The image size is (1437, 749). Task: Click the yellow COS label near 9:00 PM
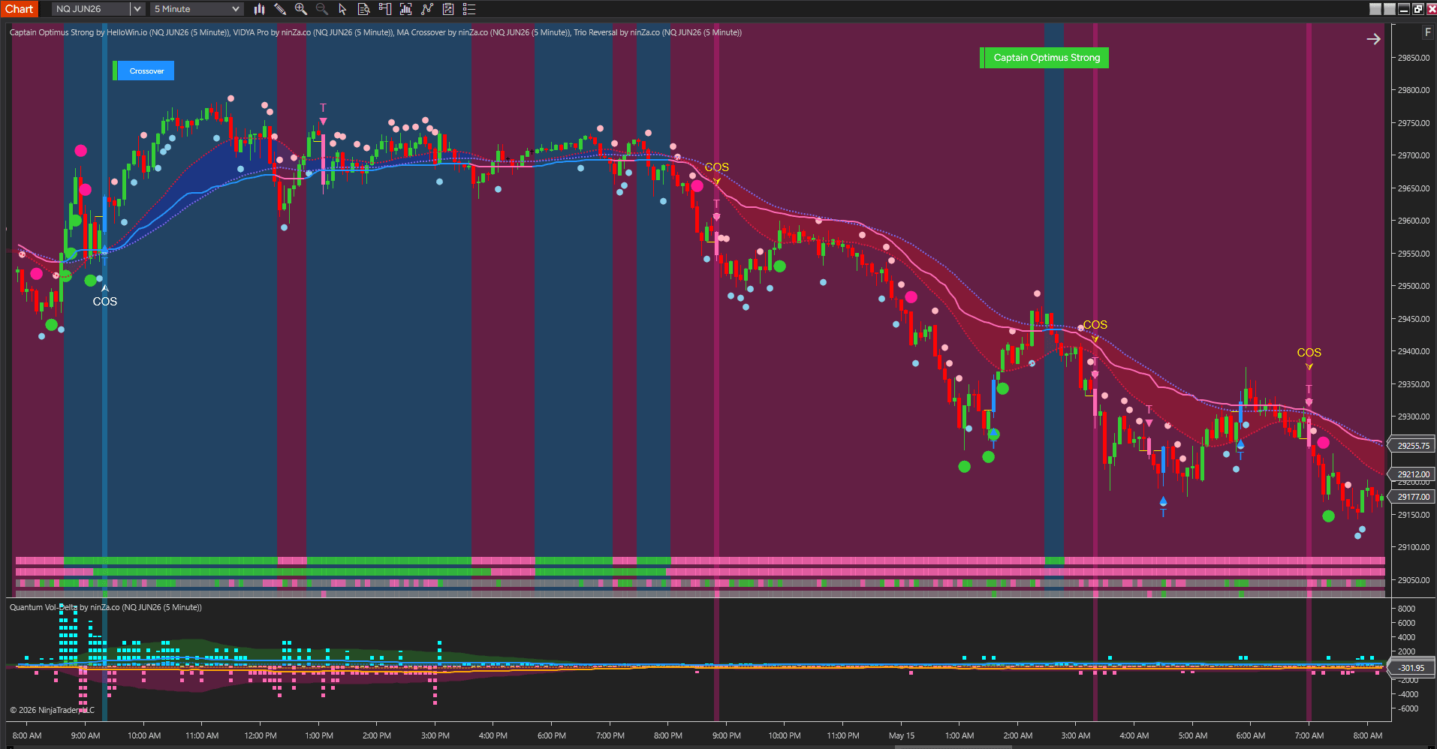[716, 167]
